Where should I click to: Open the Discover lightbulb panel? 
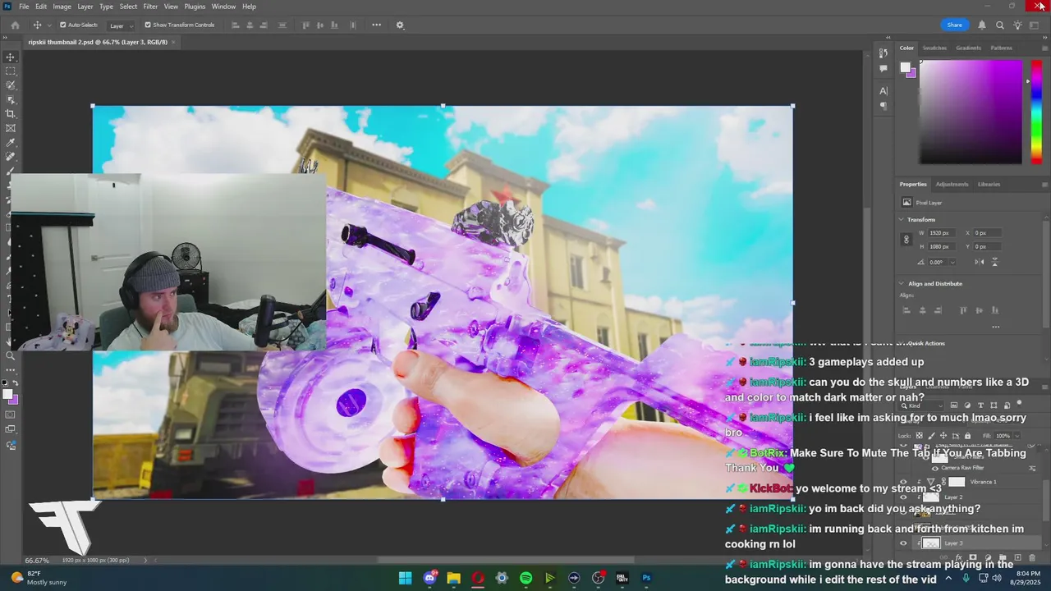tap(1018, 25)
